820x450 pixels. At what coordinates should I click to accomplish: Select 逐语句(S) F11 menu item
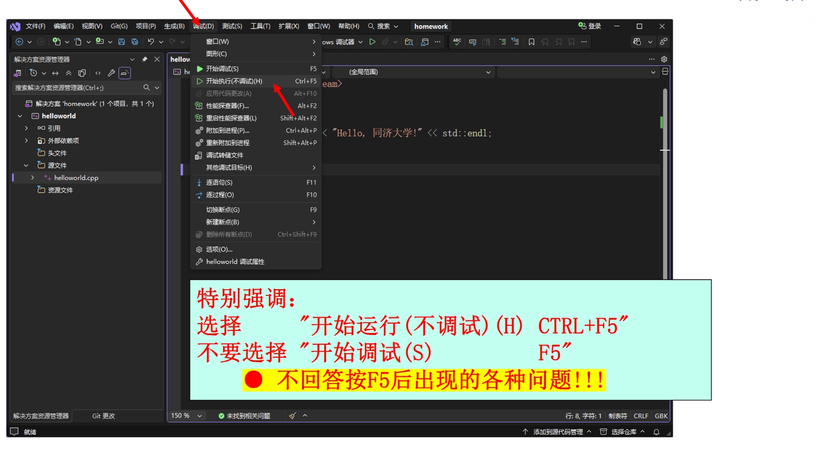[x=256, y=182]
